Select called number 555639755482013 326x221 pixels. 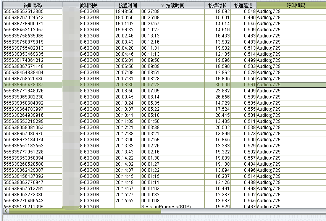point(24,48)
